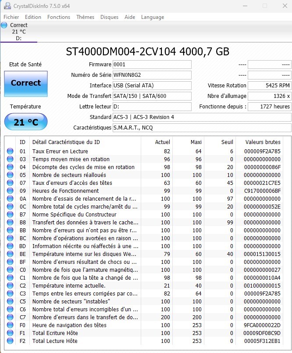Click the Valeurs brutes column header
Screen dimensions: 292x353
coord(260,142)
